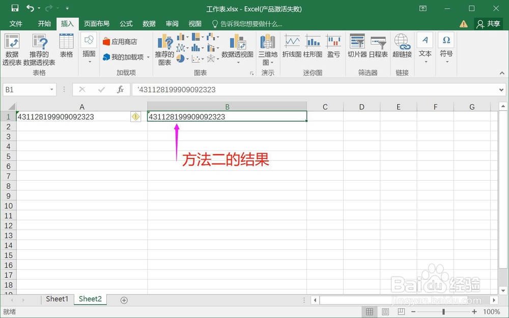Insert a PivotTable
This screenshot has width=509, height=318.
(11, 48)
